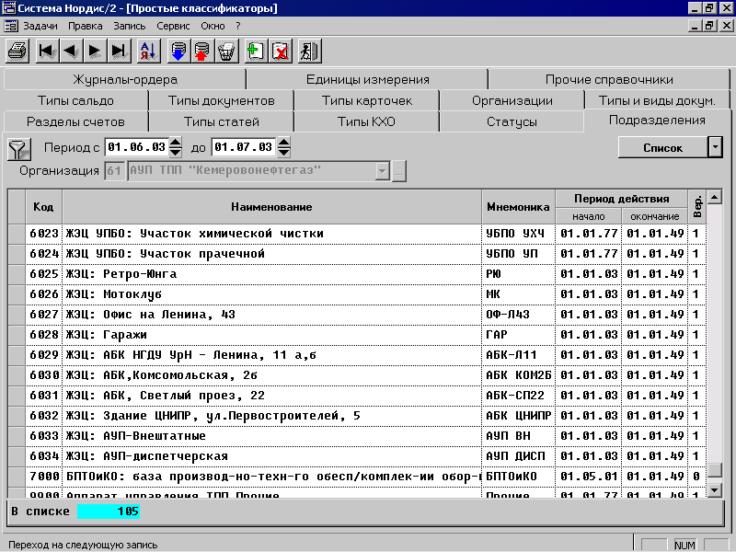Select row "ЖЭЦ: Мотоклуб"

[357, 294]
